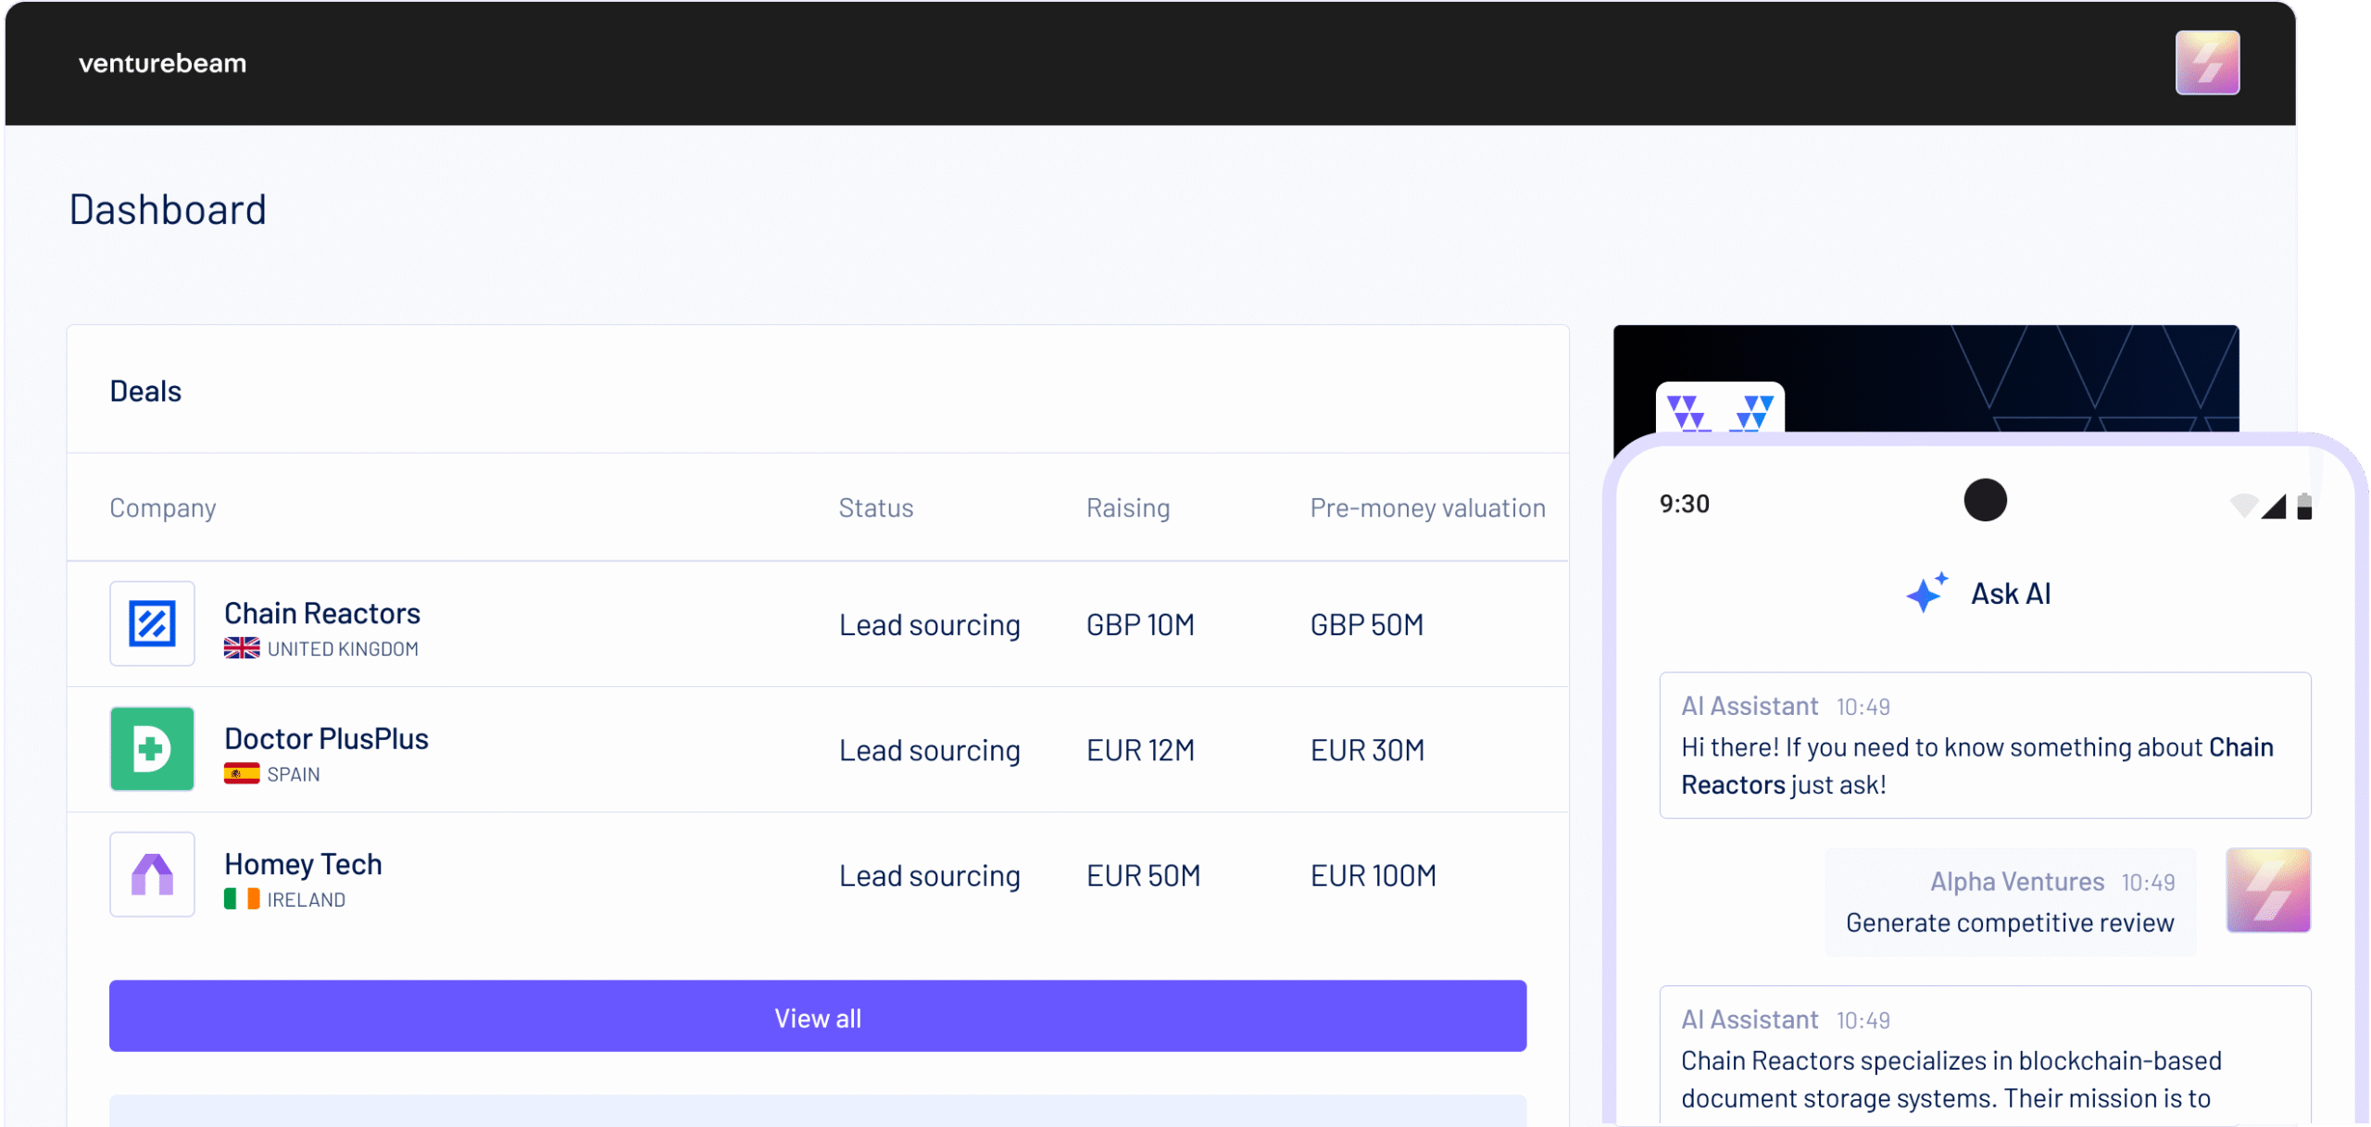
Task: Click the Ask AI sparkle icon
Action: (x=1926, y=593)
